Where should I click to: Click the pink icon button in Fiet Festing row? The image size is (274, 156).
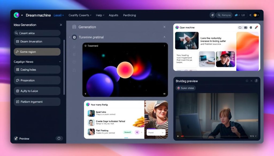pos(137,132)
